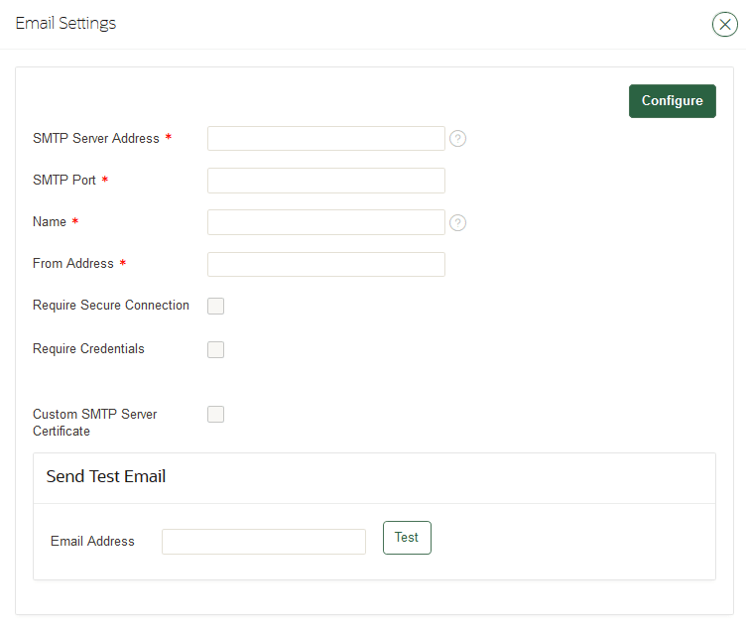
Task: Click the From Address label text
Action: pyautogui.click(x=72, y=264)
